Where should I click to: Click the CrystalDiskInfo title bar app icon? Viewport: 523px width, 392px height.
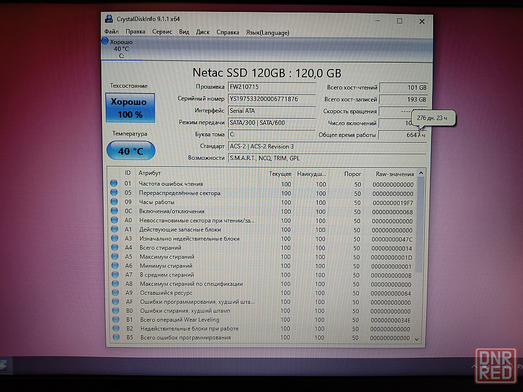(x=109, y=19)
